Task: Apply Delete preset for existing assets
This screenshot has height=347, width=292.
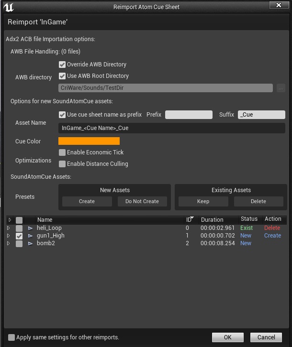Action: pyautogui.click(x=258, y=201)
